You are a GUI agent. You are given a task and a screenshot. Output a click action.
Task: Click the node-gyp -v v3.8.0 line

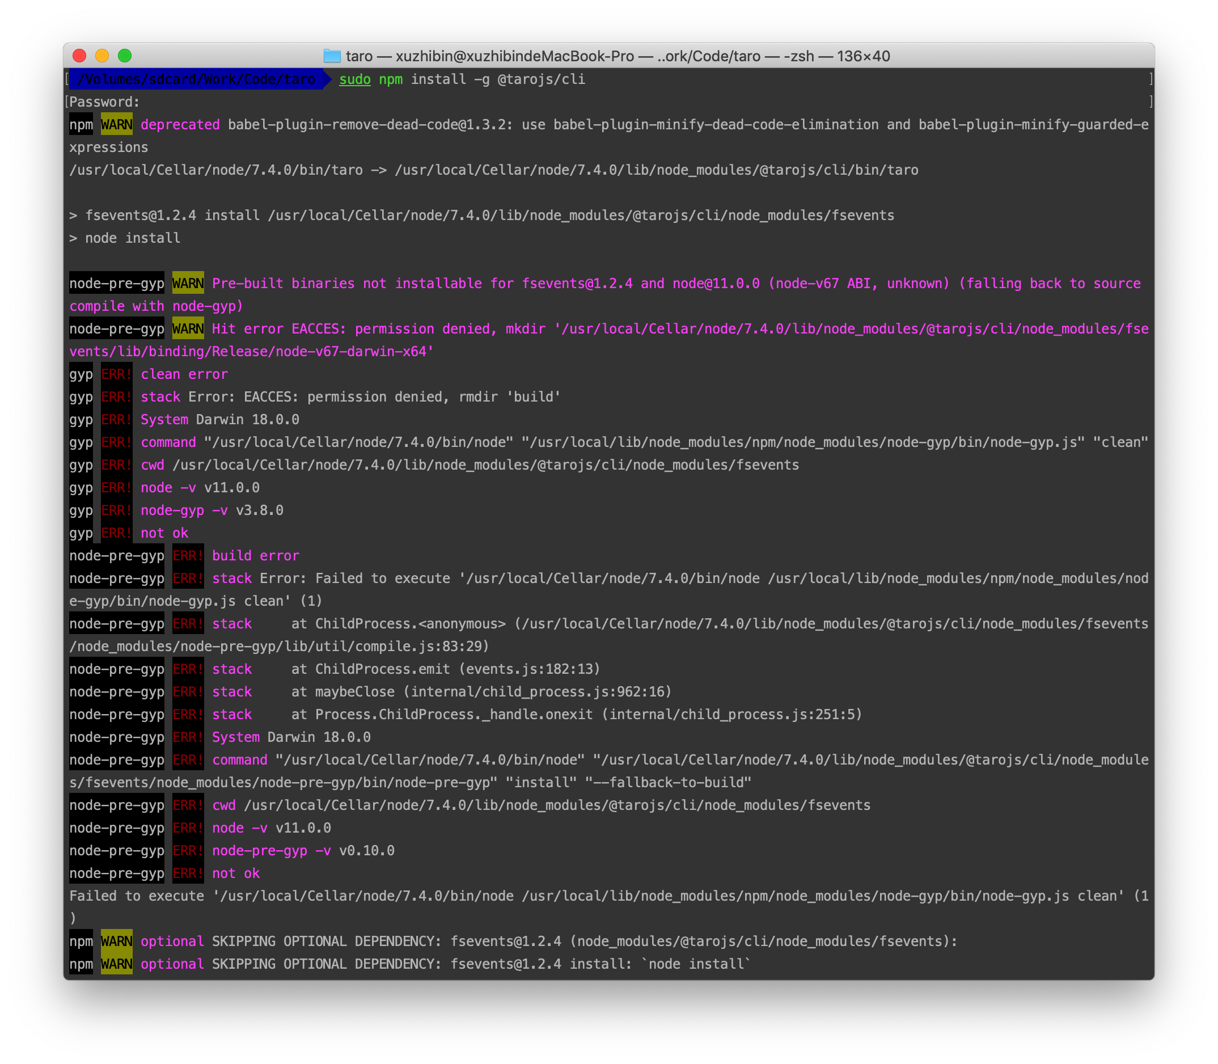point(212,510)
